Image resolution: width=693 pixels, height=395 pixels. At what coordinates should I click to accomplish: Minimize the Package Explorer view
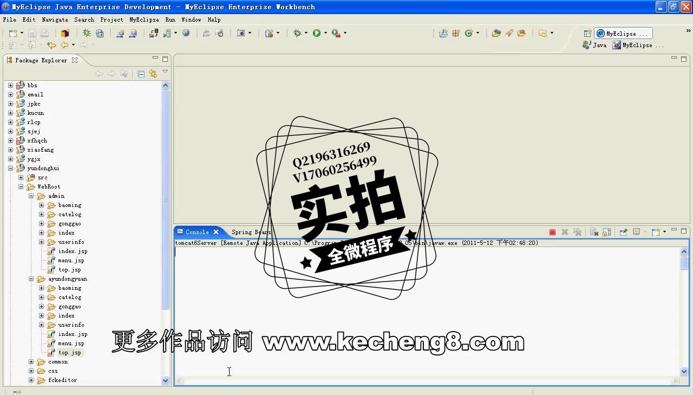tap(155, 59)
